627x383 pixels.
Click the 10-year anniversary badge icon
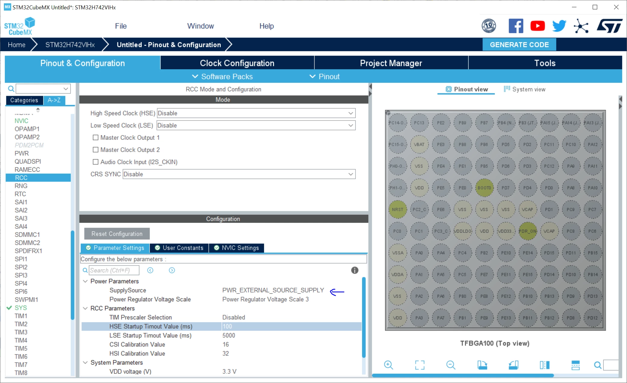click(489, 26)
